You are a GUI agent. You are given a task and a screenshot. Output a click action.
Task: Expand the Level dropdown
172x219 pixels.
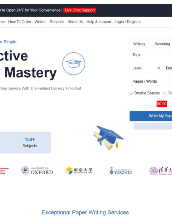tap(145, 68)
